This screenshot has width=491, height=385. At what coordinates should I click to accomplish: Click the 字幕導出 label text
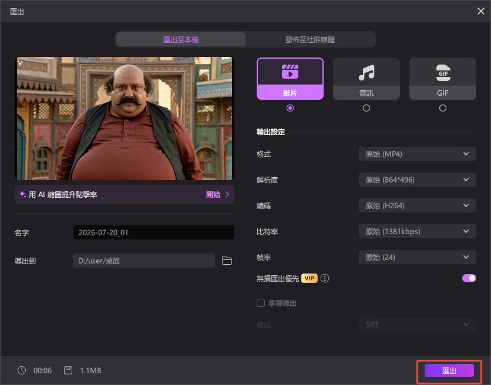tap(282, 303)
